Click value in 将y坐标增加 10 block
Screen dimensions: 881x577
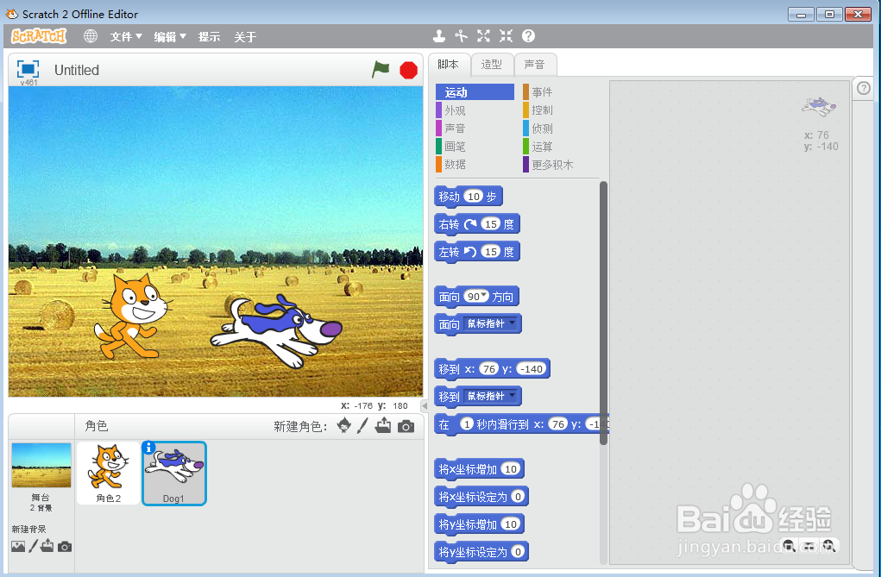coord(510,524)
